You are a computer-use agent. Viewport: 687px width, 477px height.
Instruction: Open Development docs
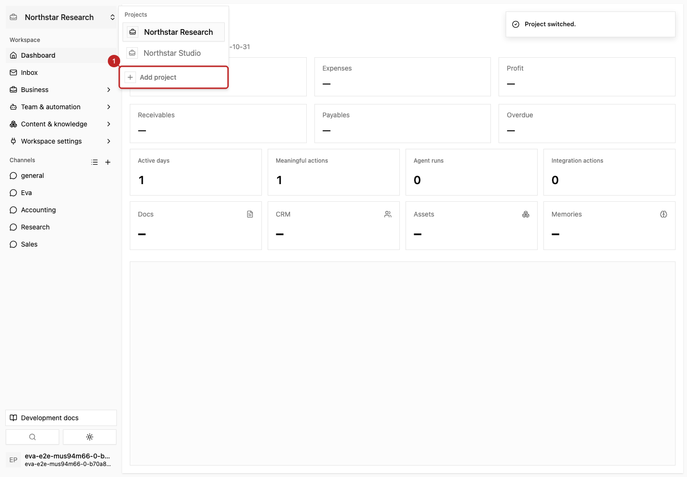(x=61, y=418)
